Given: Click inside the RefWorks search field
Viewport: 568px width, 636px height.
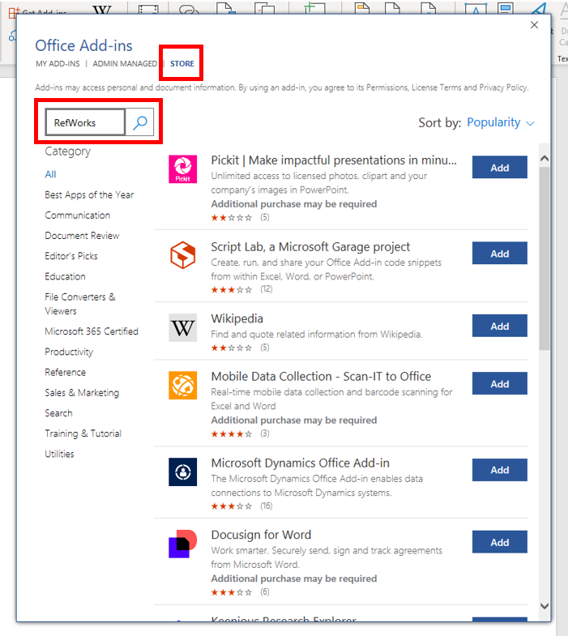Looking at the screenshot, I should (x=85, y=122).
